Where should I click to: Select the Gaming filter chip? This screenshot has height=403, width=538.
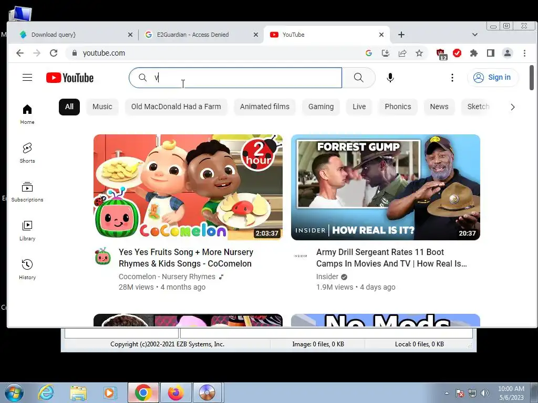[321, 107]
